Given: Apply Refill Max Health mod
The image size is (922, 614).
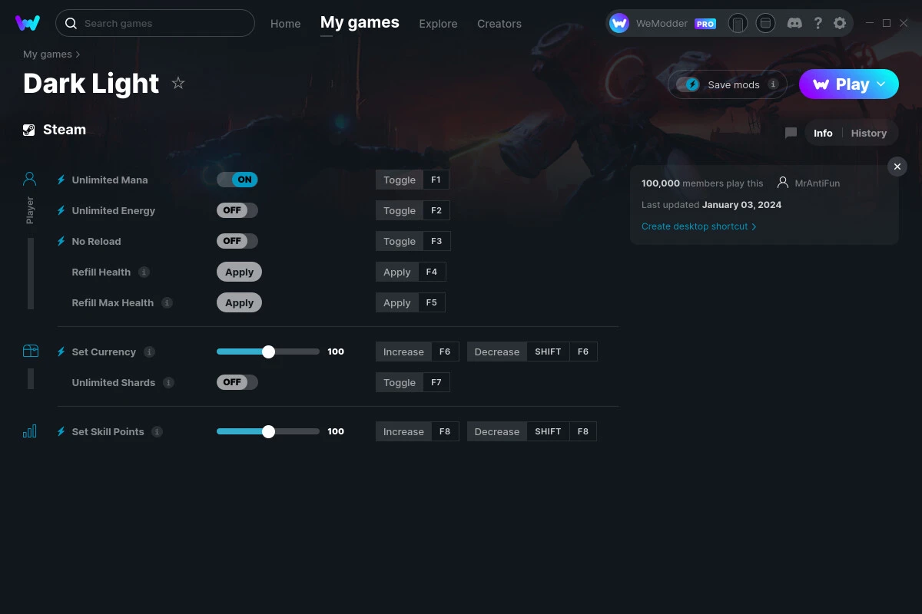Looking at the screenshot, I should pyautogui.click(x=240, y=302).
